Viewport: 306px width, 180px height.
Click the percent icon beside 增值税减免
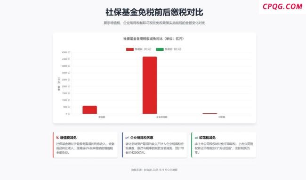pyautogui.click(x=57, y=138)
